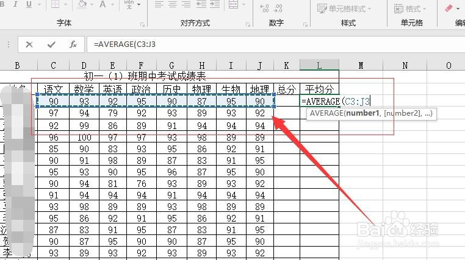
Task: Confirm formula with the checkmark button
Action: (51, 44)
